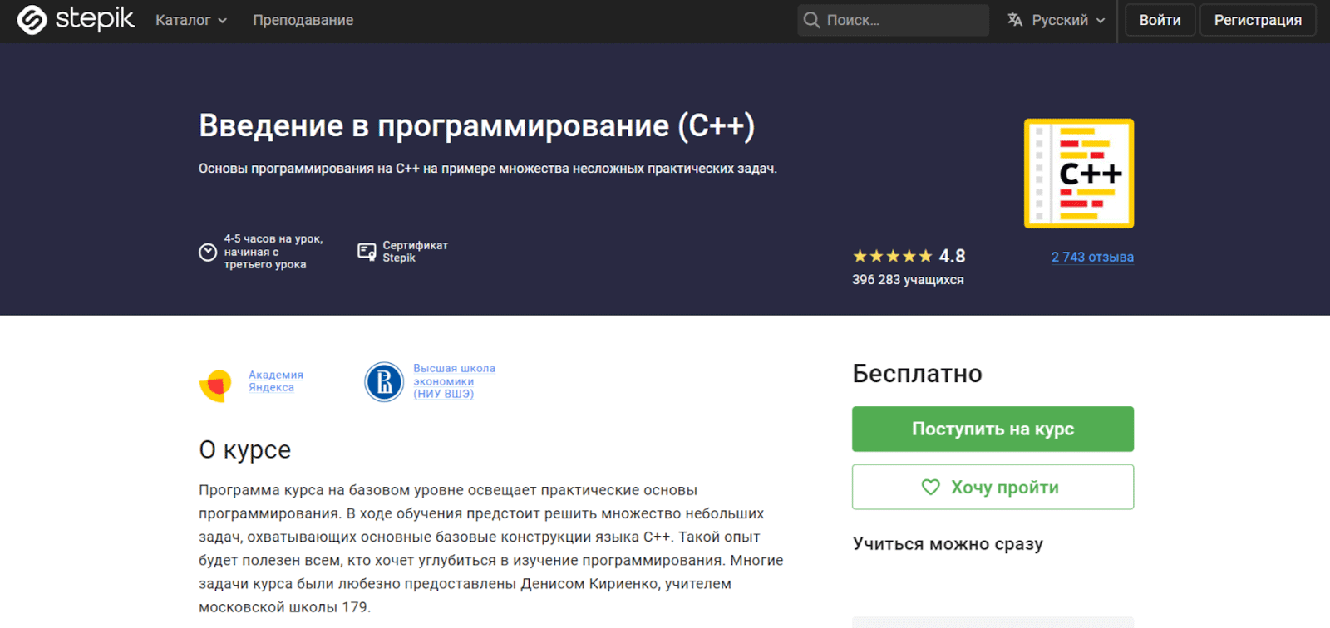Click the Stepik certificate icon
Viewport: 1330px width, 628px height.
click(x=367, y=252)
